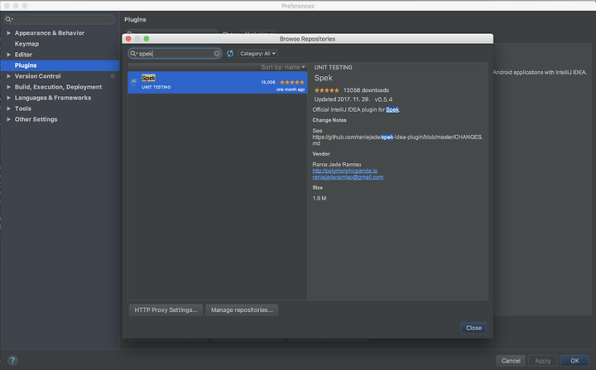Click the spek repository search field
596x370 pixels.
[x=175, y=54]
